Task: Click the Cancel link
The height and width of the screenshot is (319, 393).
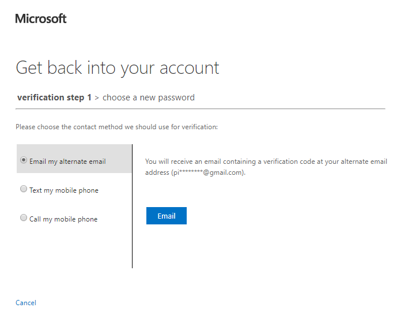Action: (x=26, y=303)
